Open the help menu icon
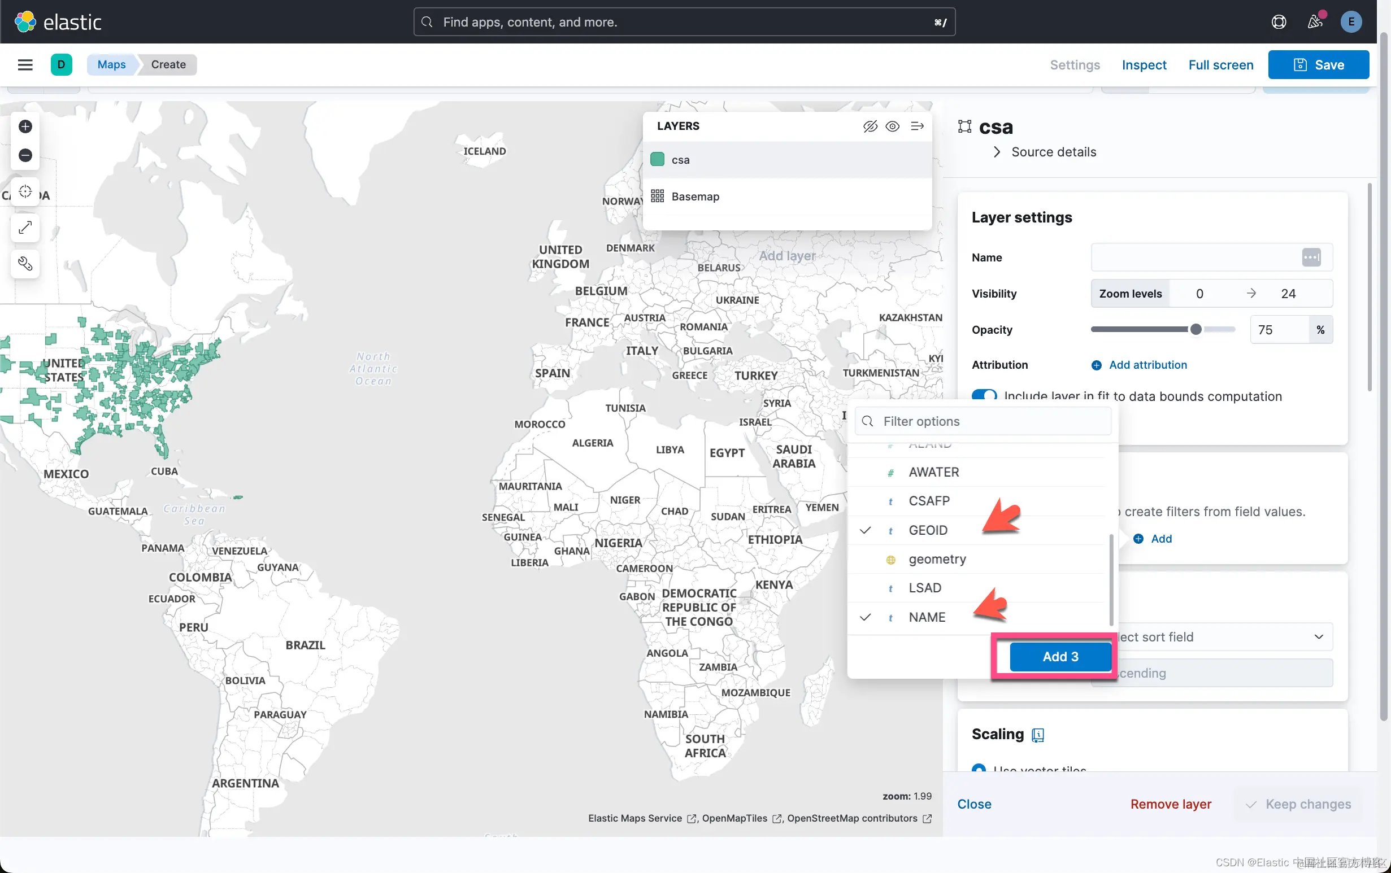 pyautogui.click(x=1279, y=22)
